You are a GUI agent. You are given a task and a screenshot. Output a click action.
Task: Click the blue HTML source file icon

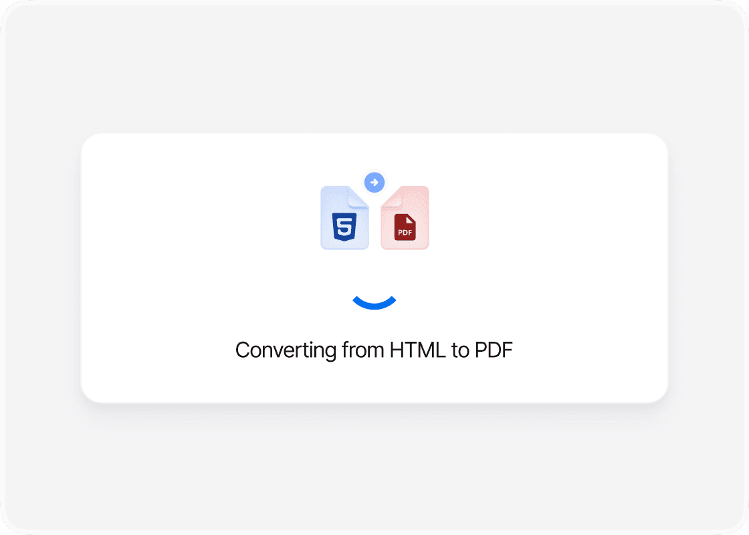[344, 217]
